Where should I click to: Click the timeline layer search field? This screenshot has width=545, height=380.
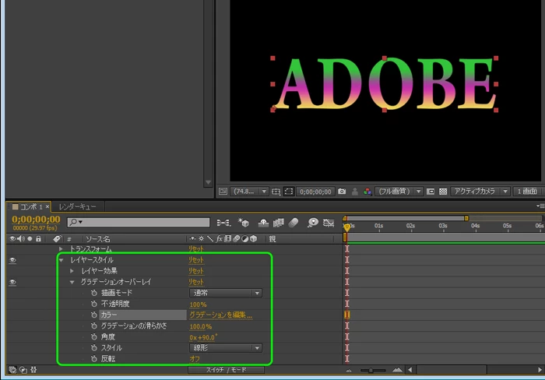139,222
